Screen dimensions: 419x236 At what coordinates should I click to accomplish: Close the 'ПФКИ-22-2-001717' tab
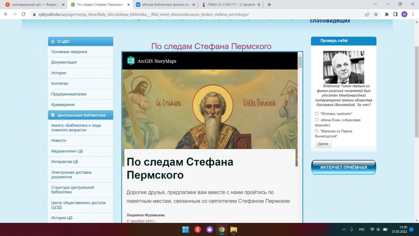[259, 5]
